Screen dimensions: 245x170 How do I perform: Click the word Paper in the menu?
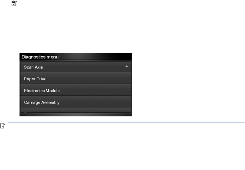(x=30, y=79)
